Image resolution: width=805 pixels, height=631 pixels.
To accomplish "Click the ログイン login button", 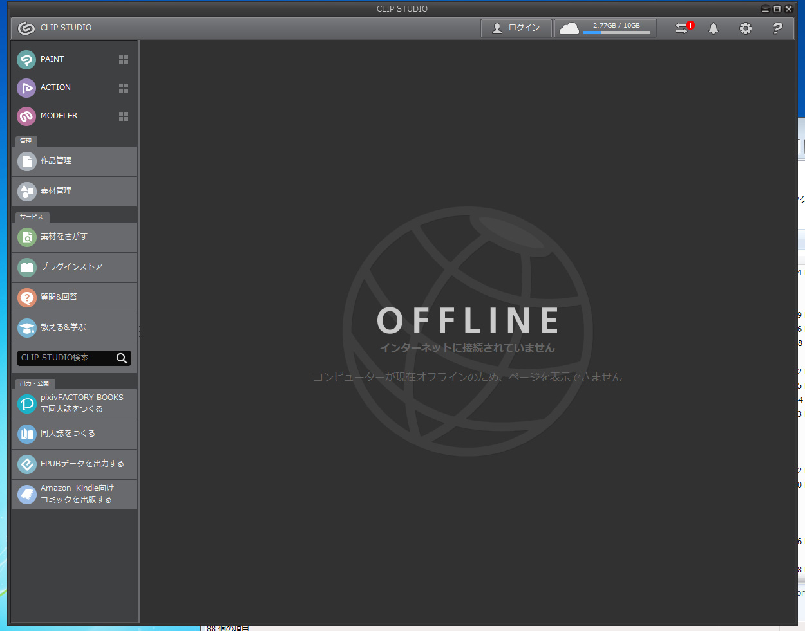I will click(x=516, y=28).
